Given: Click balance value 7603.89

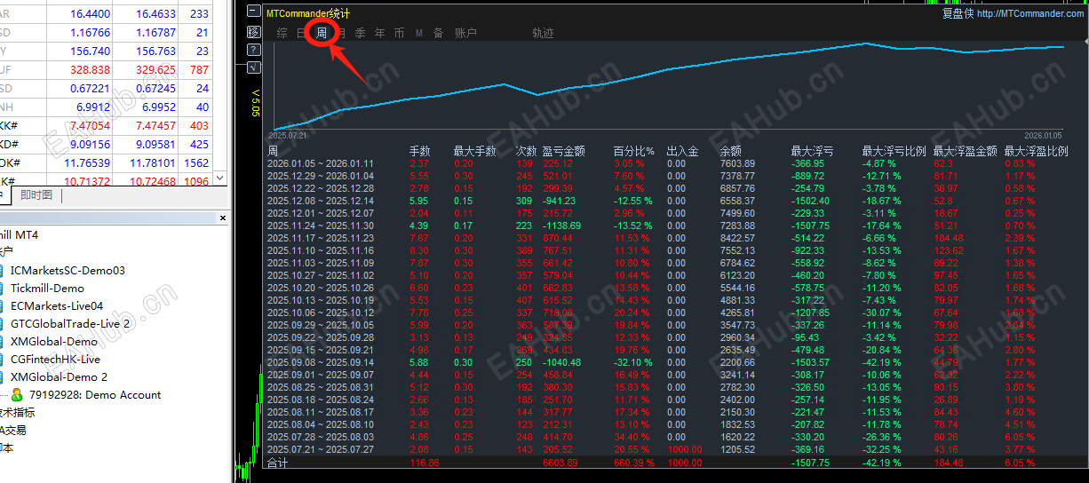Looking at the screenshot, I should [x=737, y=163].
